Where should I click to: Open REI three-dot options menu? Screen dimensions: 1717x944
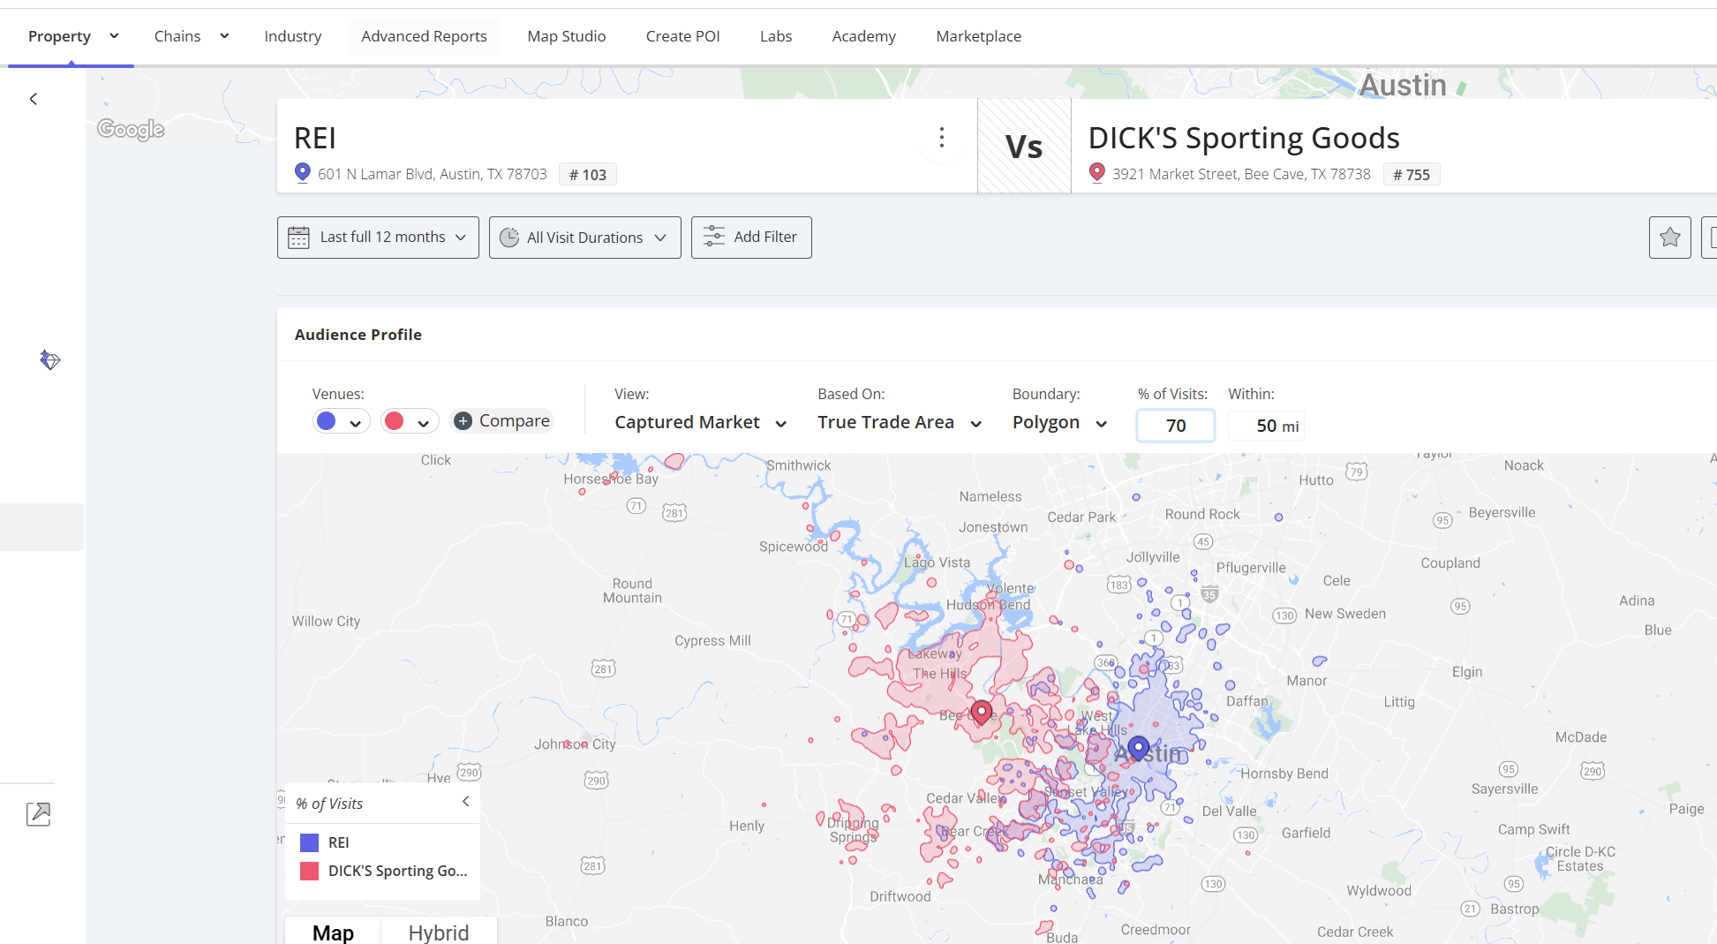pyautogui.click(x=942, y=138)
